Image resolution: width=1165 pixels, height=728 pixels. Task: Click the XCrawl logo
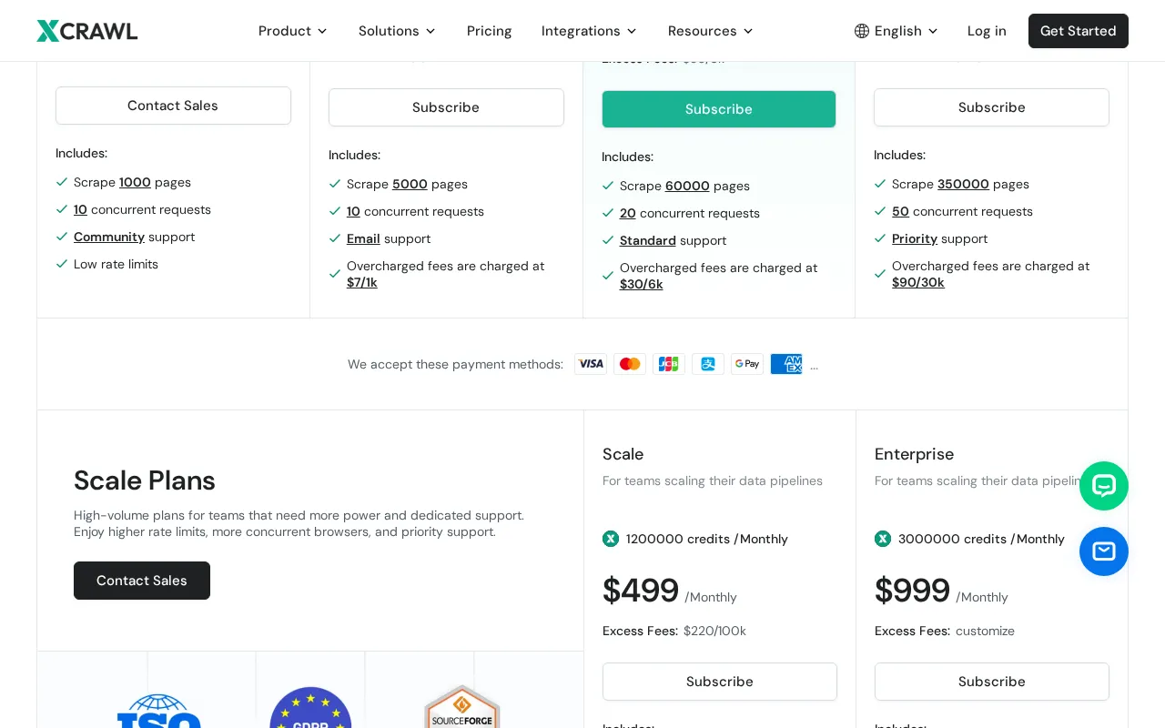coord(87,31)
